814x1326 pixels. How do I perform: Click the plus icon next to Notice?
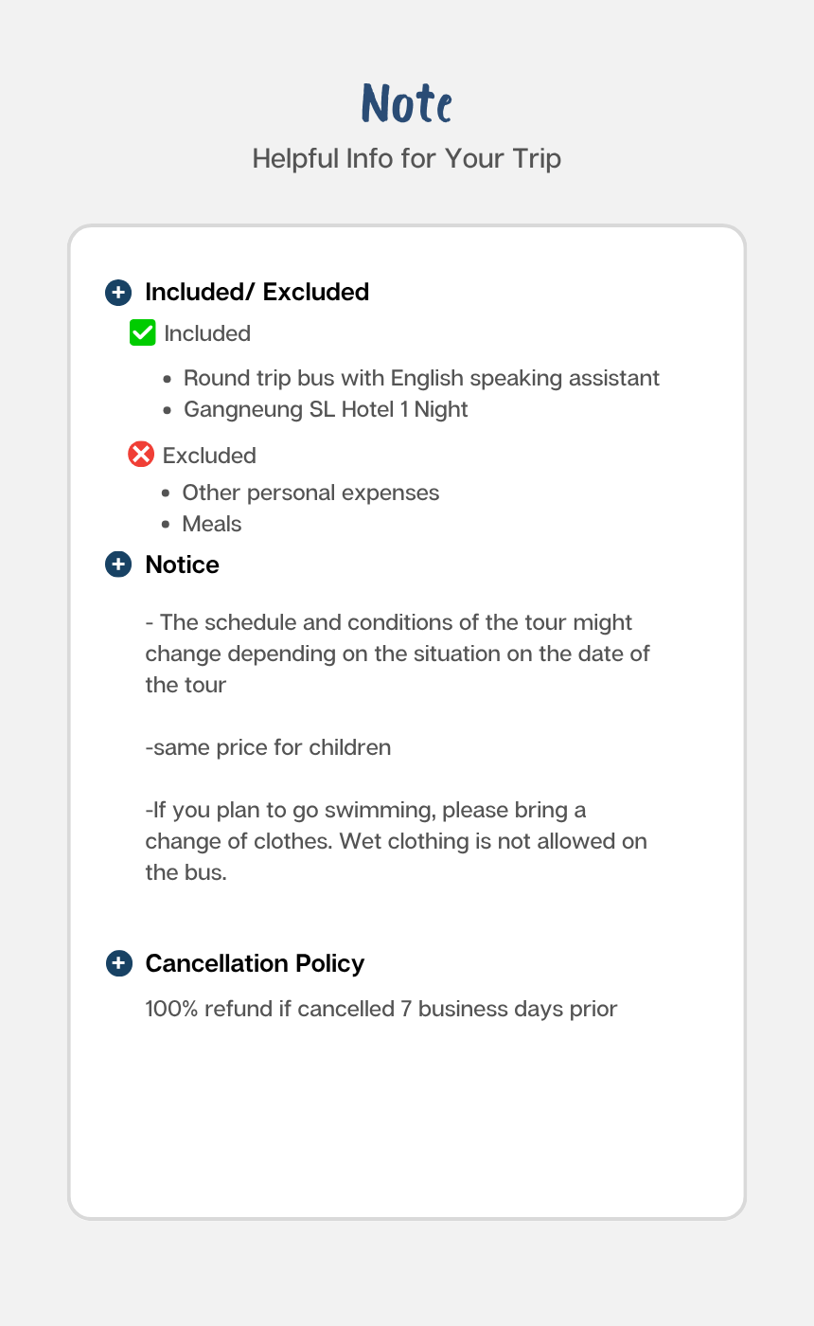(x=118, y=565)
